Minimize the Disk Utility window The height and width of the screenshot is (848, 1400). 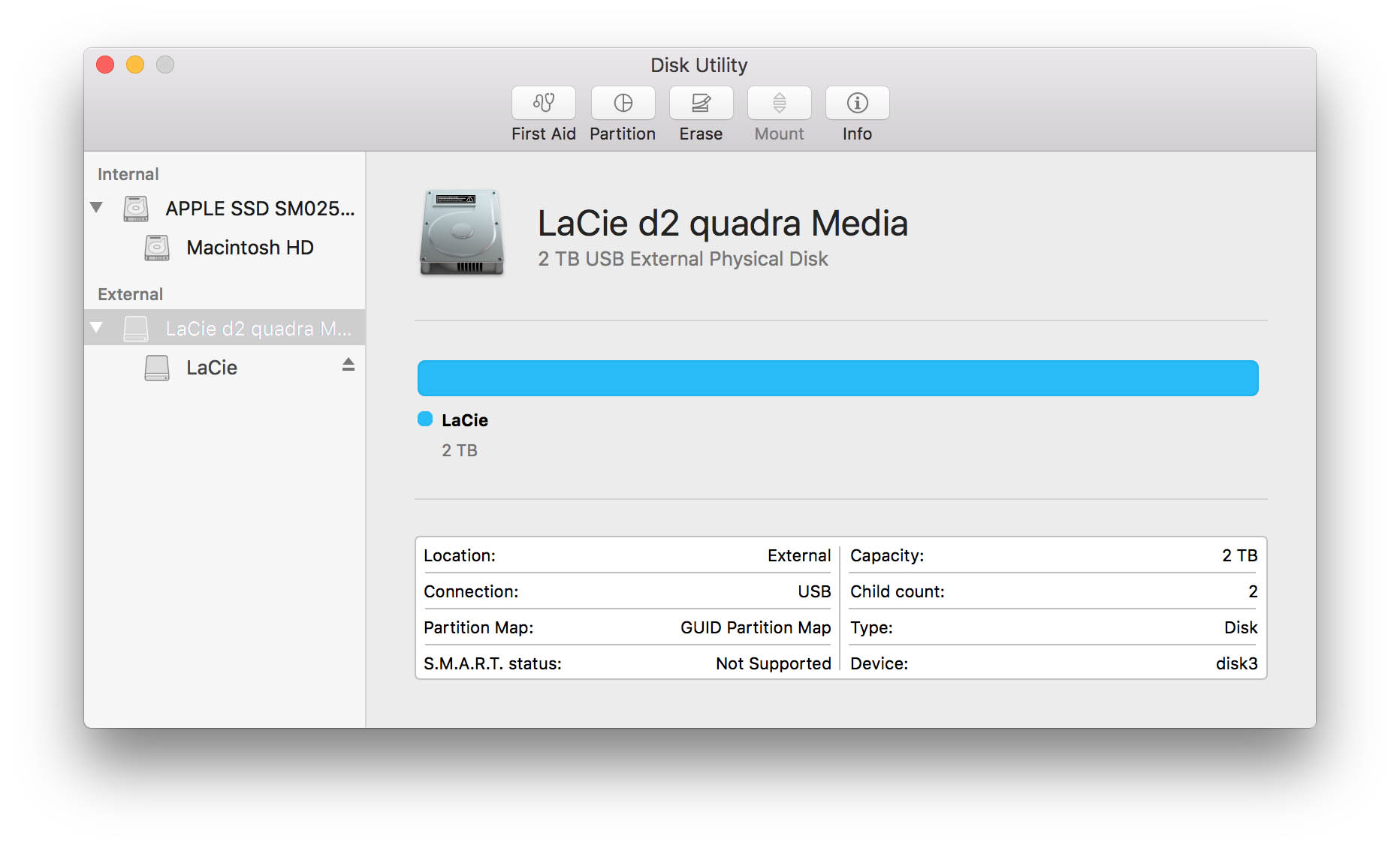[x=135, y=65]
